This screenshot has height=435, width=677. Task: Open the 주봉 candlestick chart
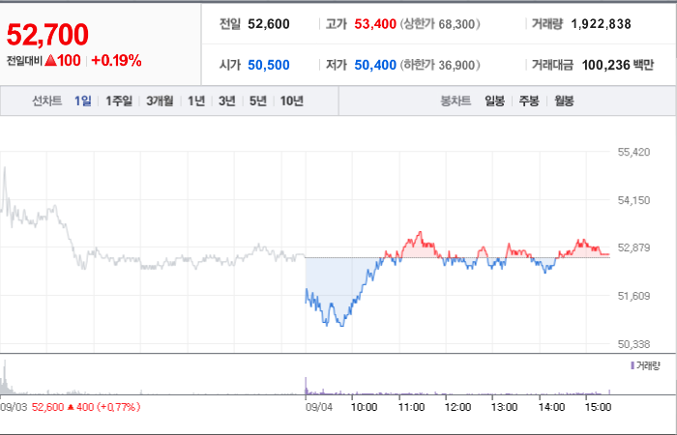[x=529, y=101]
